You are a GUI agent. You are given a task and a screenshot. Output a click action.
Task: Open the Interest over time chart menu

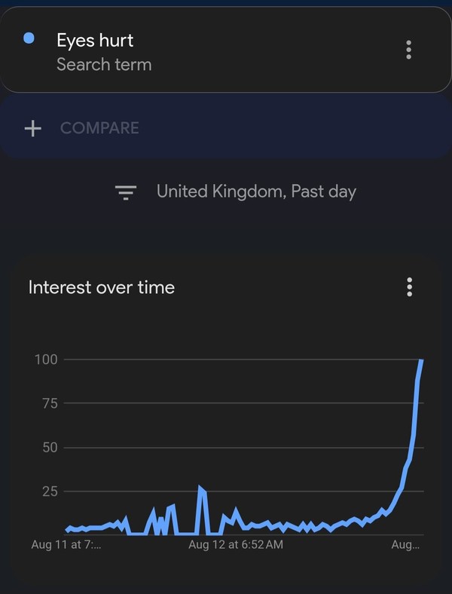pyautogui.click(x=409, y=287)
